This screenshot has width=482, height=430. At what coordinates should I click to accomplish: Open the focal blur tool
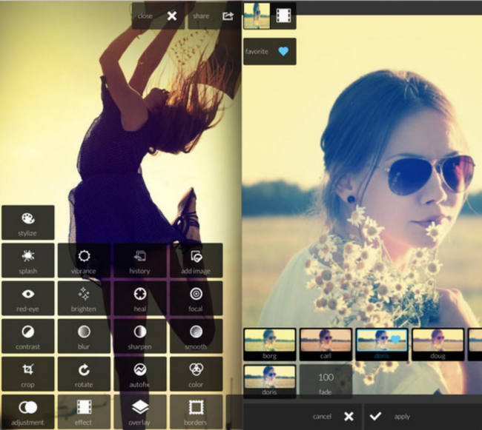click(196, 298)
